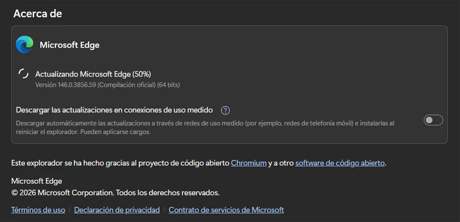The width and height of the screenshot is (460, 222).
Task: Click the 'Acerca de' page heading
Action: pos(38,14)
